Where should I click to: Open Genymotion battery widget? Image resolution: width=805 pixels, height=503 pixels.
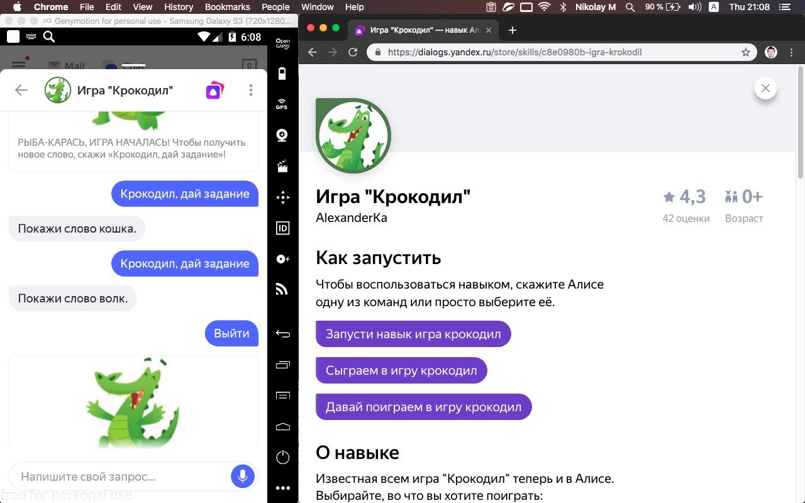pos(282,74)
